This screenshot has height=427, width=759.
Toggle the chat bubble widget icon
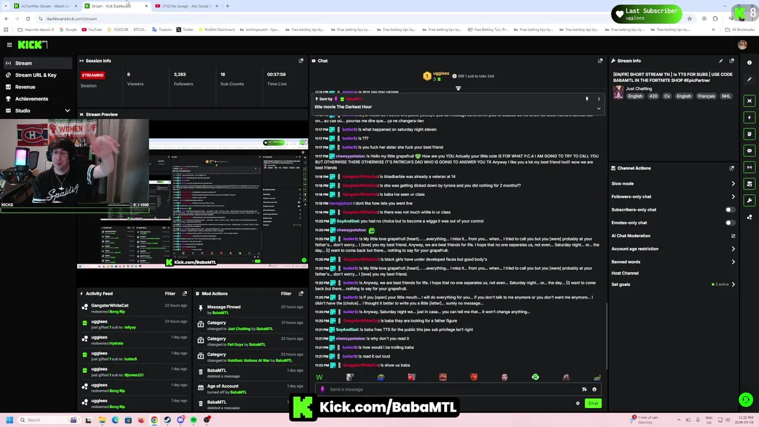750,151
